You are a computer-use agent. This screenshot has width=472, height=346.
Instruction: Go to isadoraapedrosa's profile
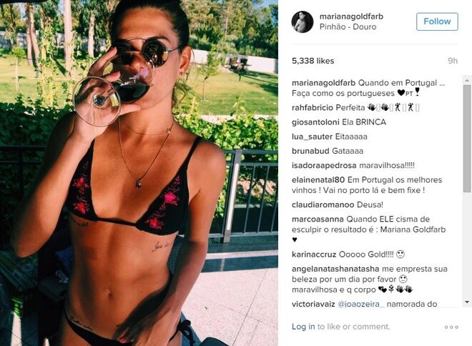tap(324, 165)
